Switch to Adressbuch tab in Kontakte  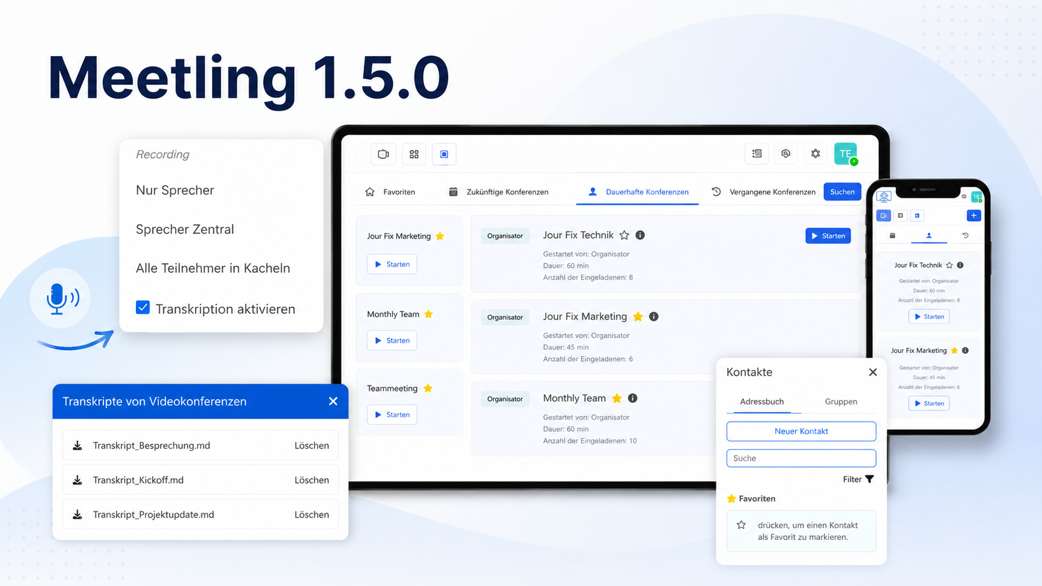[x=762, y=402]
